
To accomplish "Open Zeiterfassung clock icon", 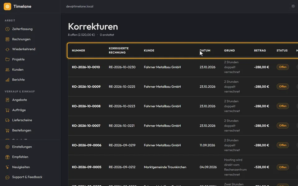I will pyautogui.click(x=7, y=29).
